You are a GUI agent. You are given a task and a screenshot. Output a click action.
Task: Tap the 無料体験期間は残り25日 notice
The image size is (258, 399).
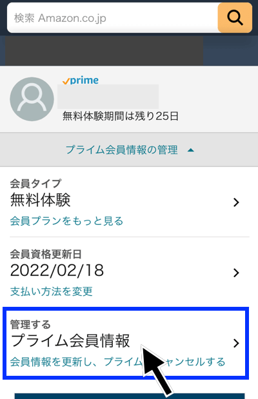pos(121,116)
